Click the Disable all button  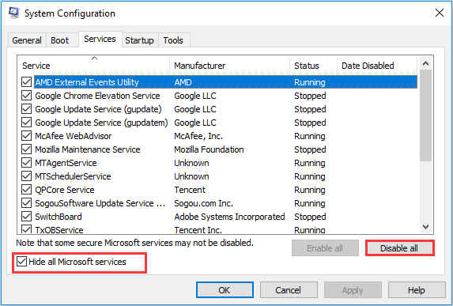pos(399,248)
